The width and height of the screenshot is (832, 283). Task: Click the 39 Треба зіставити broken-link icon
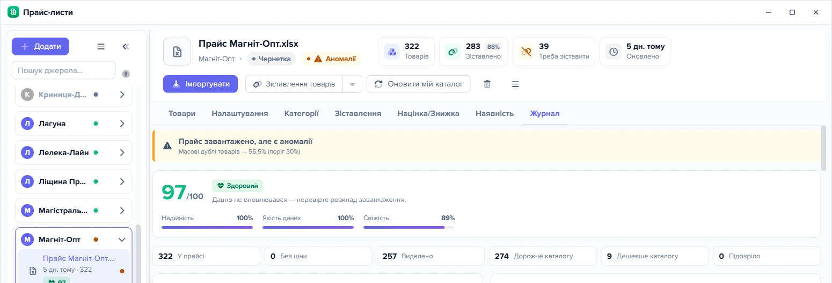pyautogui.click(x=527, y=52)
